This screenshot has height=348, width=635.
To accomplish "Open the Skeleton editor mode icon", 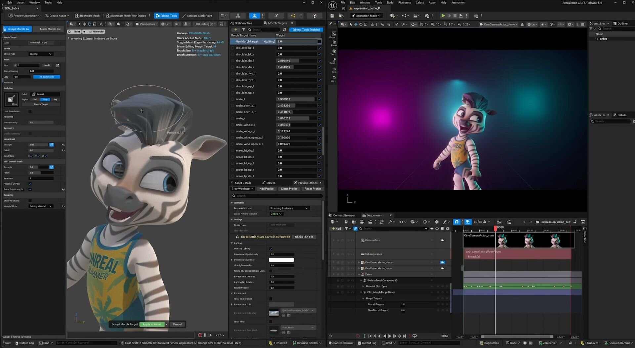I will pyautogui.click(x=238, y=16).
